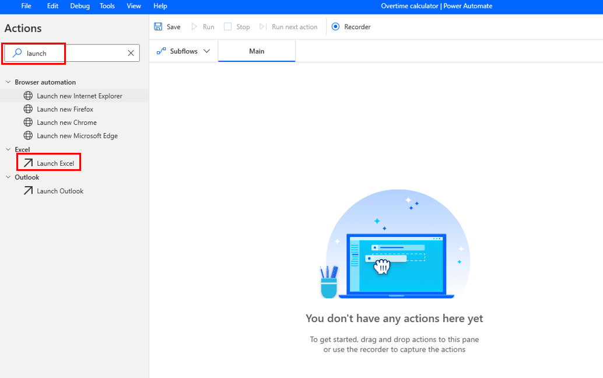Screen dimensions: 603x378
Task: Open the Tools menu
Action: (107, 6)
